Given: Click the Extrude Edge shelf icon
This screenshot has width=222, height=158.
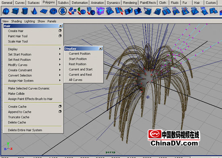Looking at the screenshot, I should point(138,11).
